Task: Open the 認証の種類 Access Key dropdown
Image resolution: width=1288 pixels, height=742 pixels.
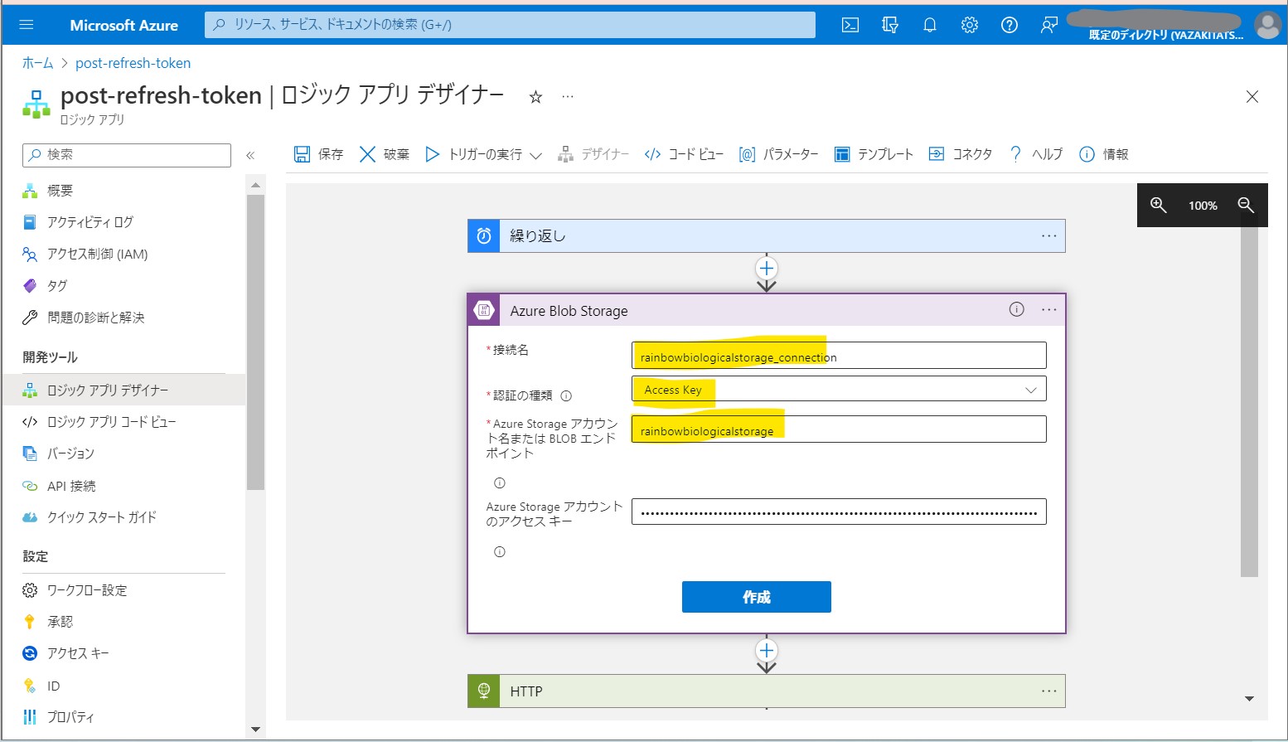Action: point(839,390)
